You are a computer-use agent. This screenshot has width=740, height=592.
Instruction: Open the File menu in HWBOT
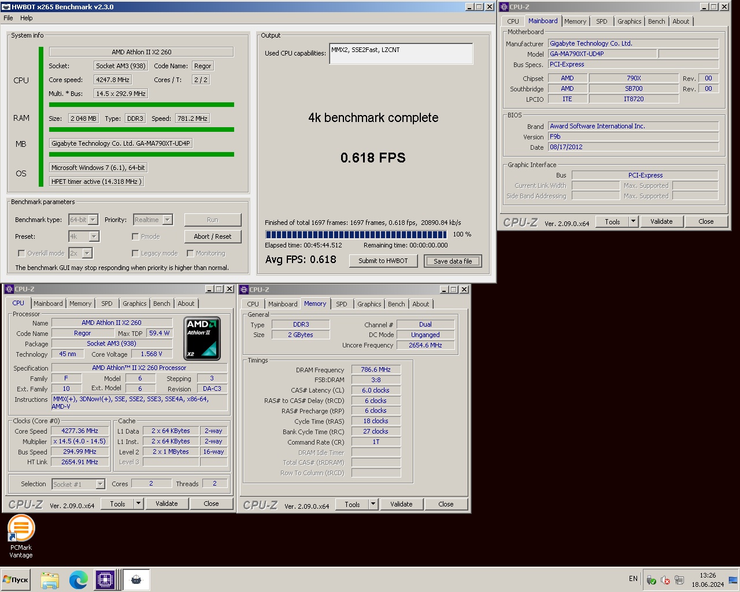pyautogui.click(x=8, y=18)
